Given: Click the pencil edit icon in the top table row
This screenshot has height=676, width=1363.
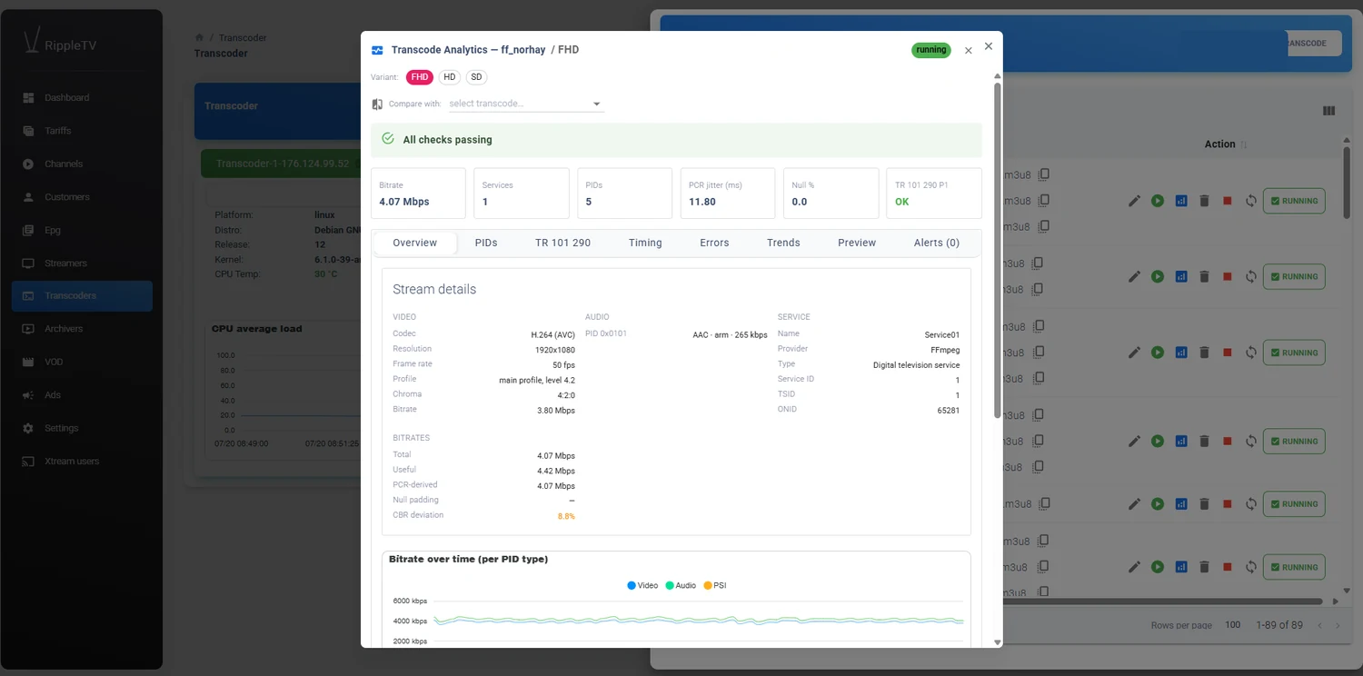Looking at the screenshot, I should click(x=1134, y=201).
